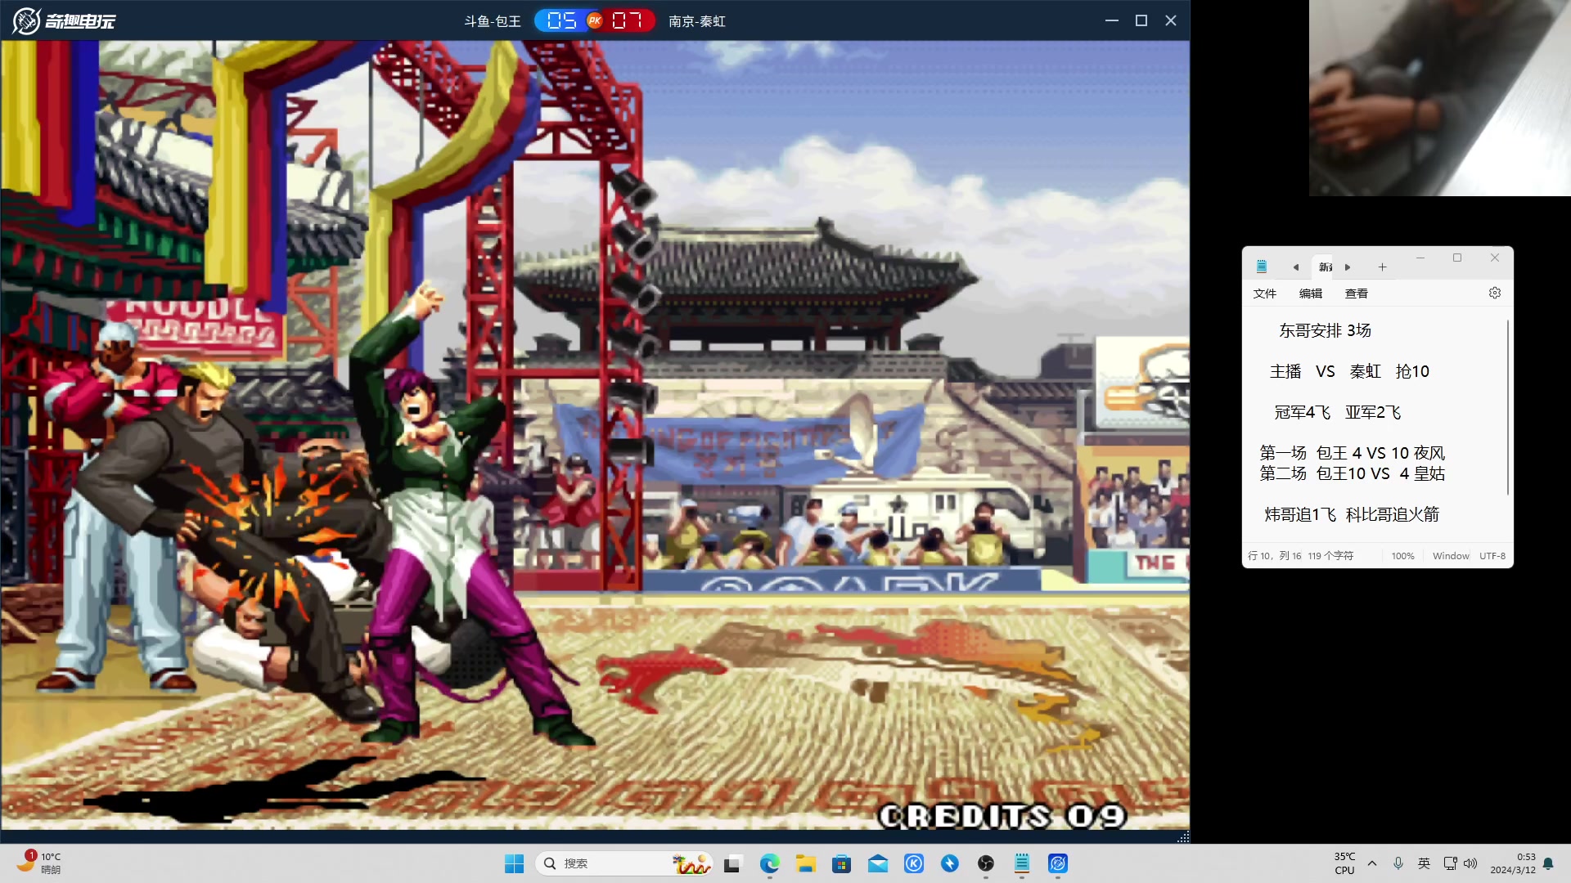Click the Notepad vertical scrollbar
The image size is (1571, 883).
click(x=1507, y=407)
